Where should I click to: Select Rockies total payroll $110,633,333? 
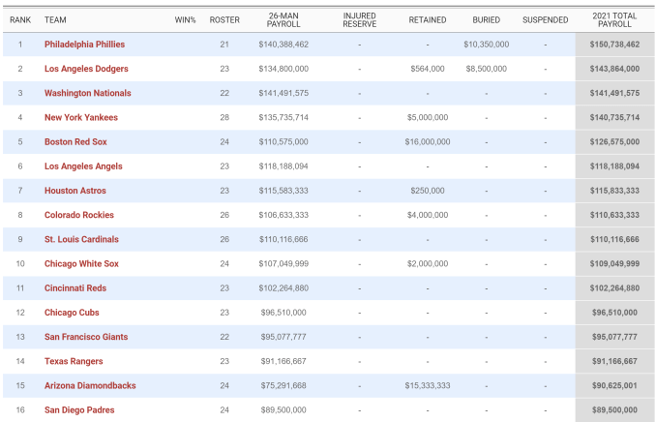(x=614, y=215)
